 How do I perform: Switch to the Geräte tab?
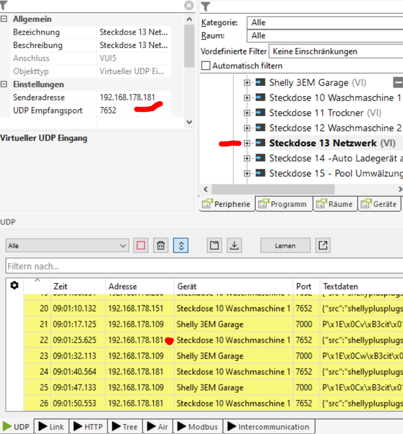point(379,204)
